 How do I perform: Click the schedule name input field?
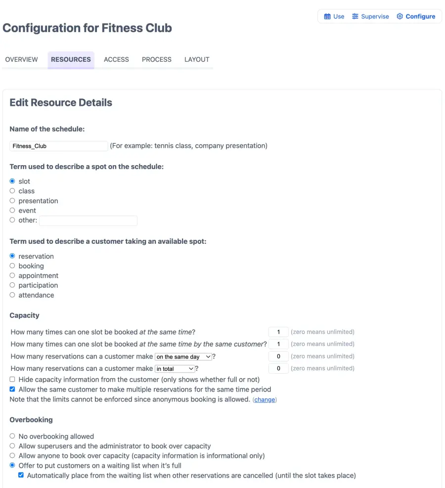59,146
